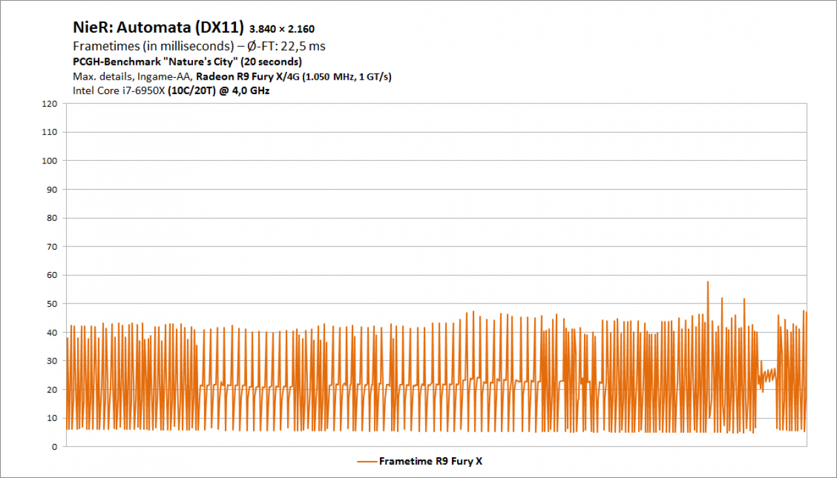Screen dimensions: 837x478
Task: Click the y-axis label '60'
Action: click(52, 275)
